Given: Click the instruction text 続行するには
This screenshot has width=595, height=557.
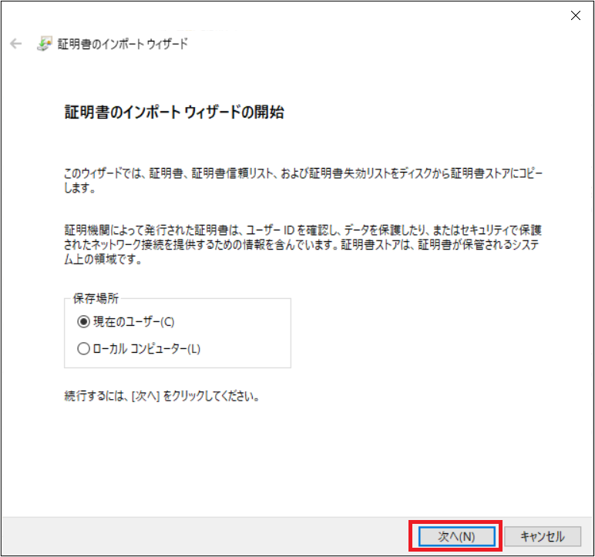Looking at the screenshot, I should point(160,398).
